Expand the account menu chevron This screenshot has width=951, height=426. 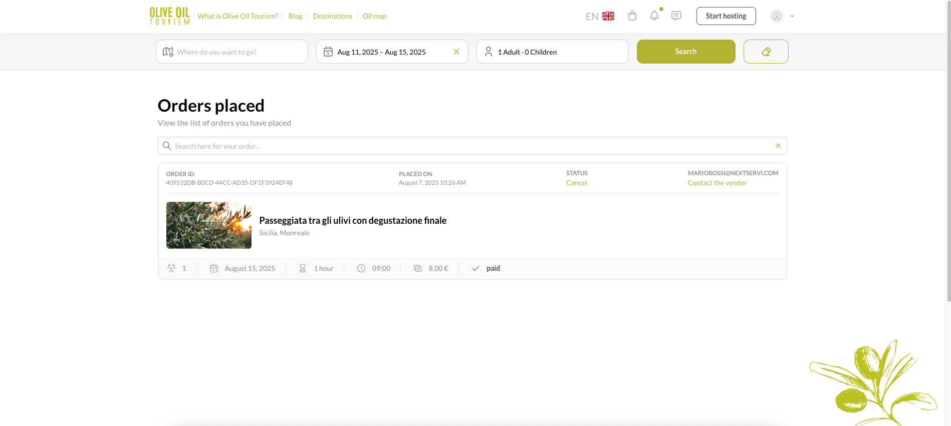point(792,16)
